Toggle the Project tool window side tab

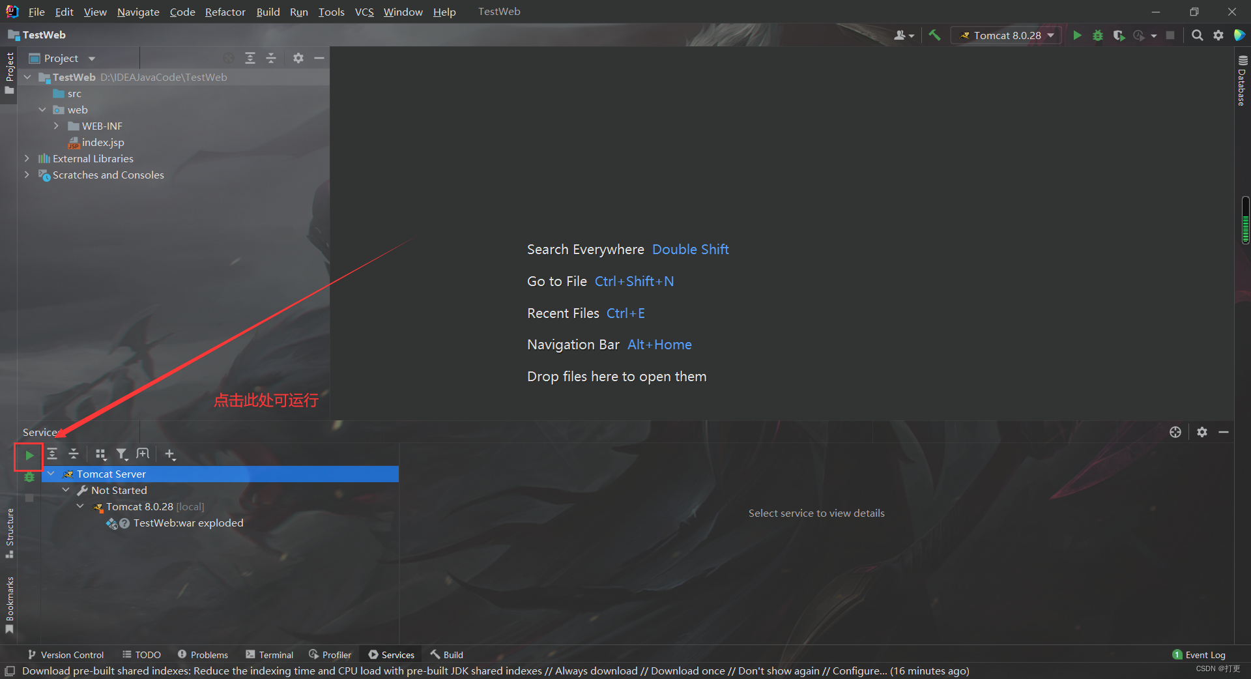click(9, 73)
